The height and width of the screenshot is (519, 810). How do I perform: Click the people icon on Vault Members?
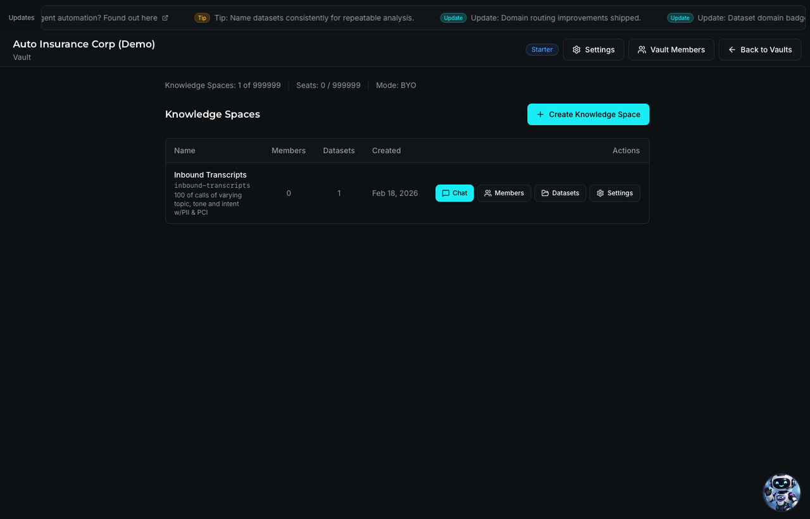[x=642, y=49]
